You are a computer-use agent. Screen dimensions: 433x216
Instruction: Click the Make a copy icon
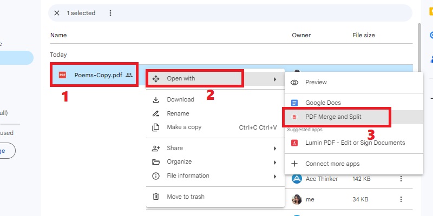click(x=156, y=127)
